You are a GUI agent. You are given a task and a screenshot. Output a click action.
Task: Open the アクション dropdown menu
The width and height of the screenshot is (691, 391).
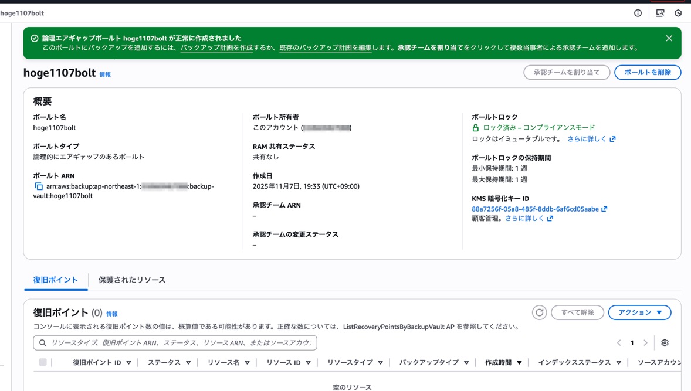(x=639, y=312)
